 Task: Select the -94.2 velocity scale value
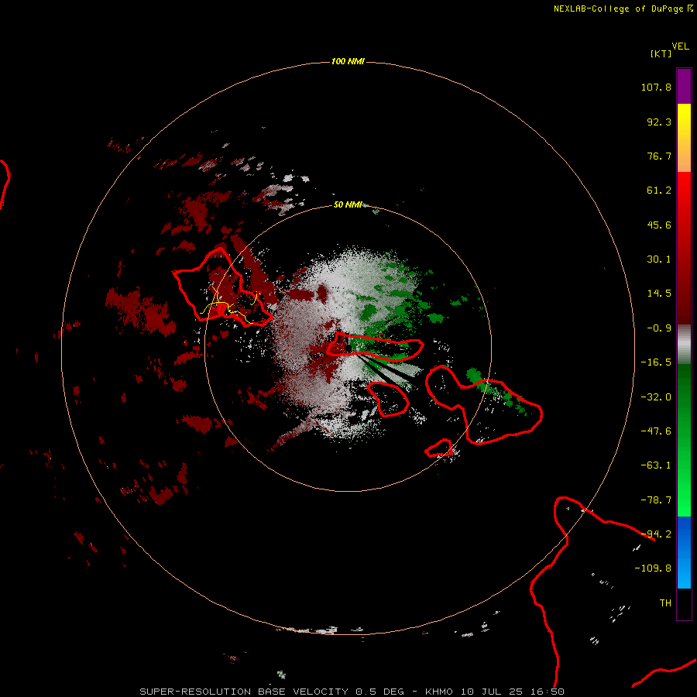(x=656, y=534)
